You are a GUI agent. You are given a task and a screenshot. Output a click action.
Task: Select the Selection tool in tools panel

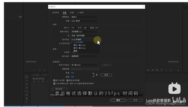(x=27, y=77)
